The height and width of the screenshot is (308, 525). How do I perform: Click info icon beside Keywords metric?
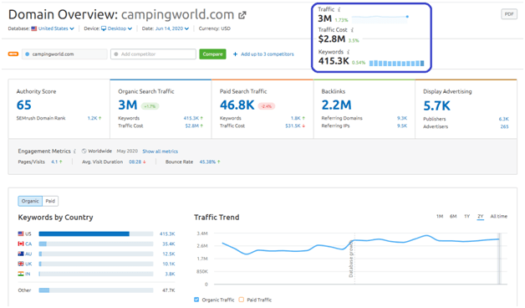click(349, 52)
